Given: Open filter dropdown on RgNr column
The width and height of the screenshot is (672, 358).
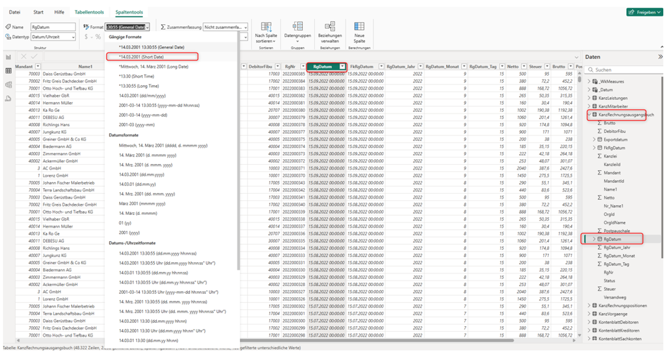Looking at the screenshot, I should 303,66.
